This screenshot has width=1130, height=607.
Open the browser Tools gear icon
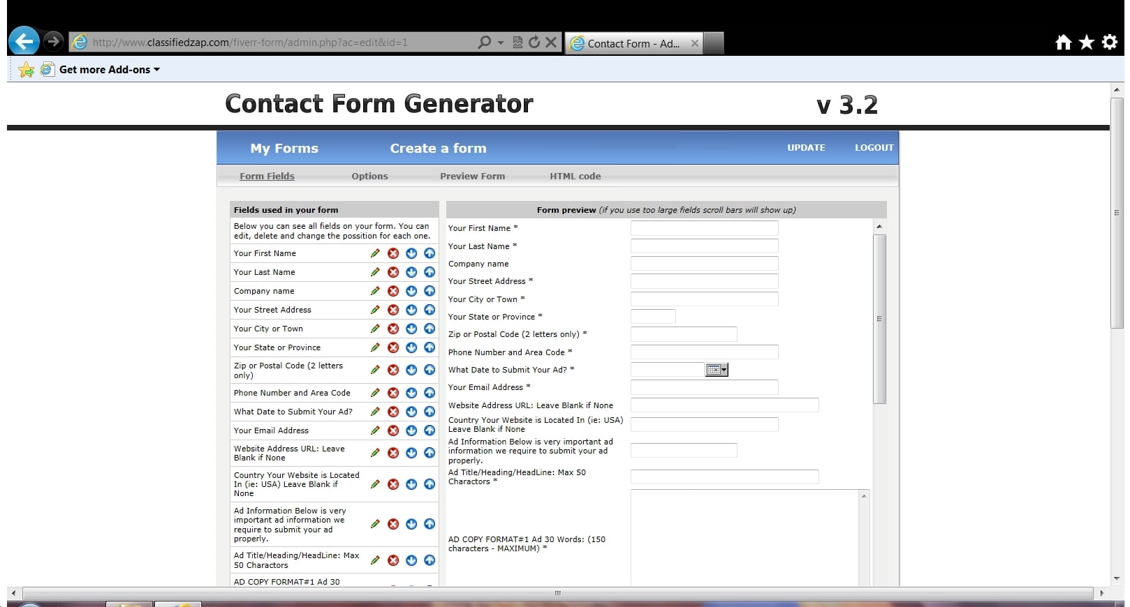pos(1109,43)
